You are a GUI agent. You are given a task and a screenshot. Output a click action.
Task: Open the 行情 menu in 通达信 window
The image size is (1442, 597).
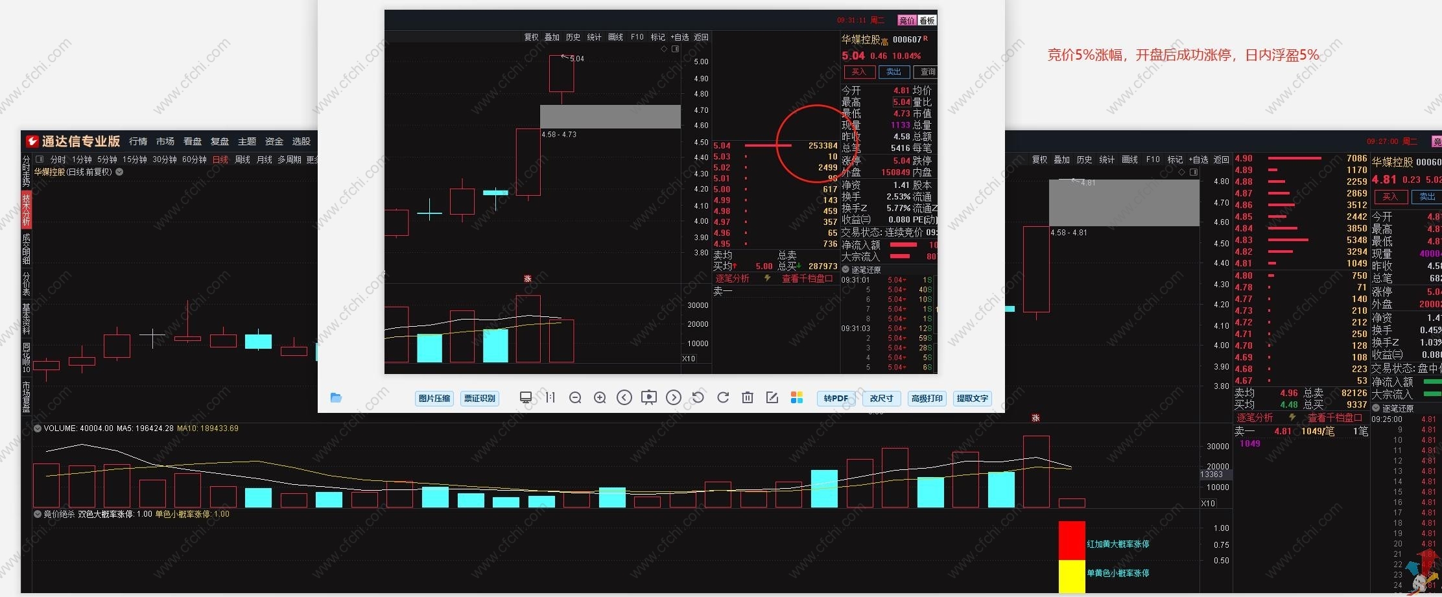tap(138, 141)
